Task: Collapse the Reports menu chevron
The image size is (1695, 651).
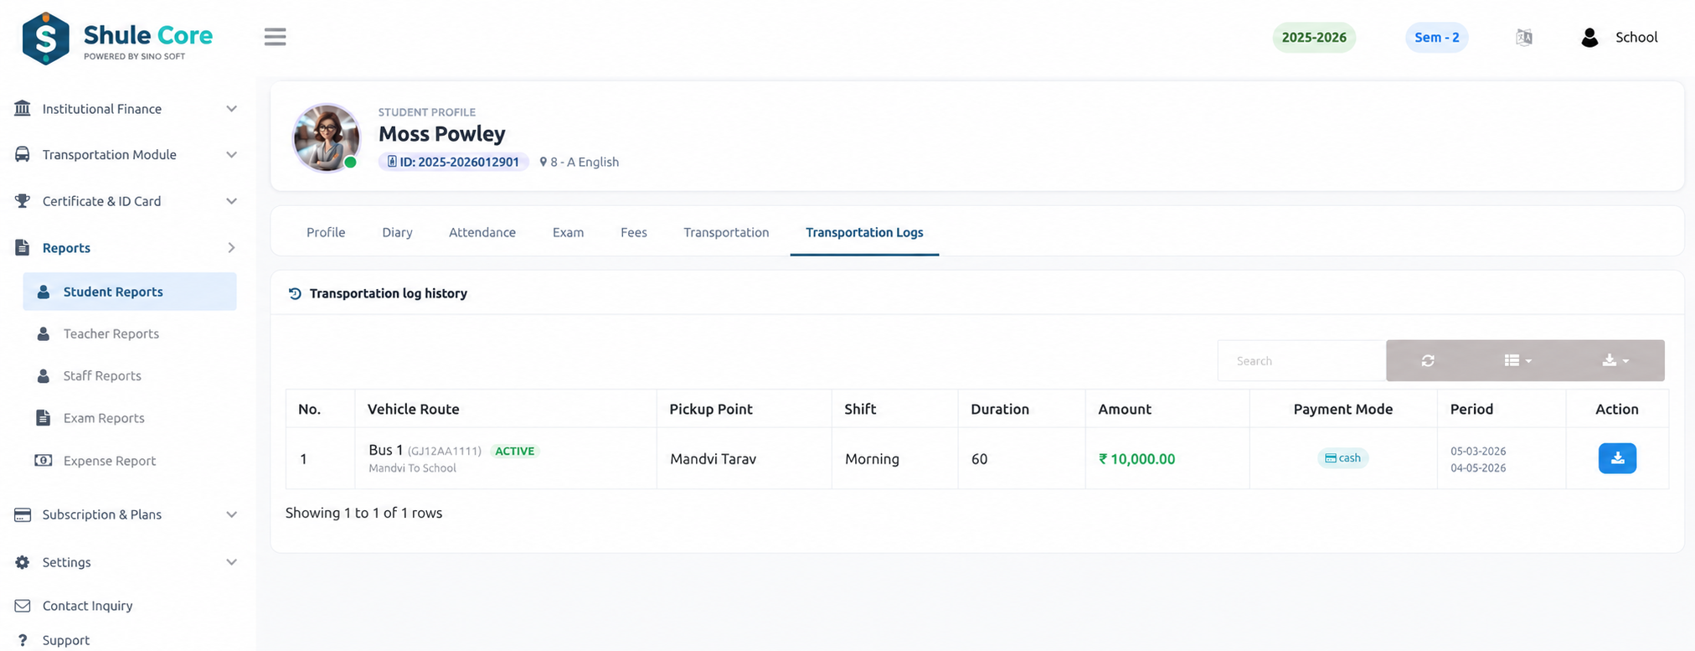Action: point(232,247)
